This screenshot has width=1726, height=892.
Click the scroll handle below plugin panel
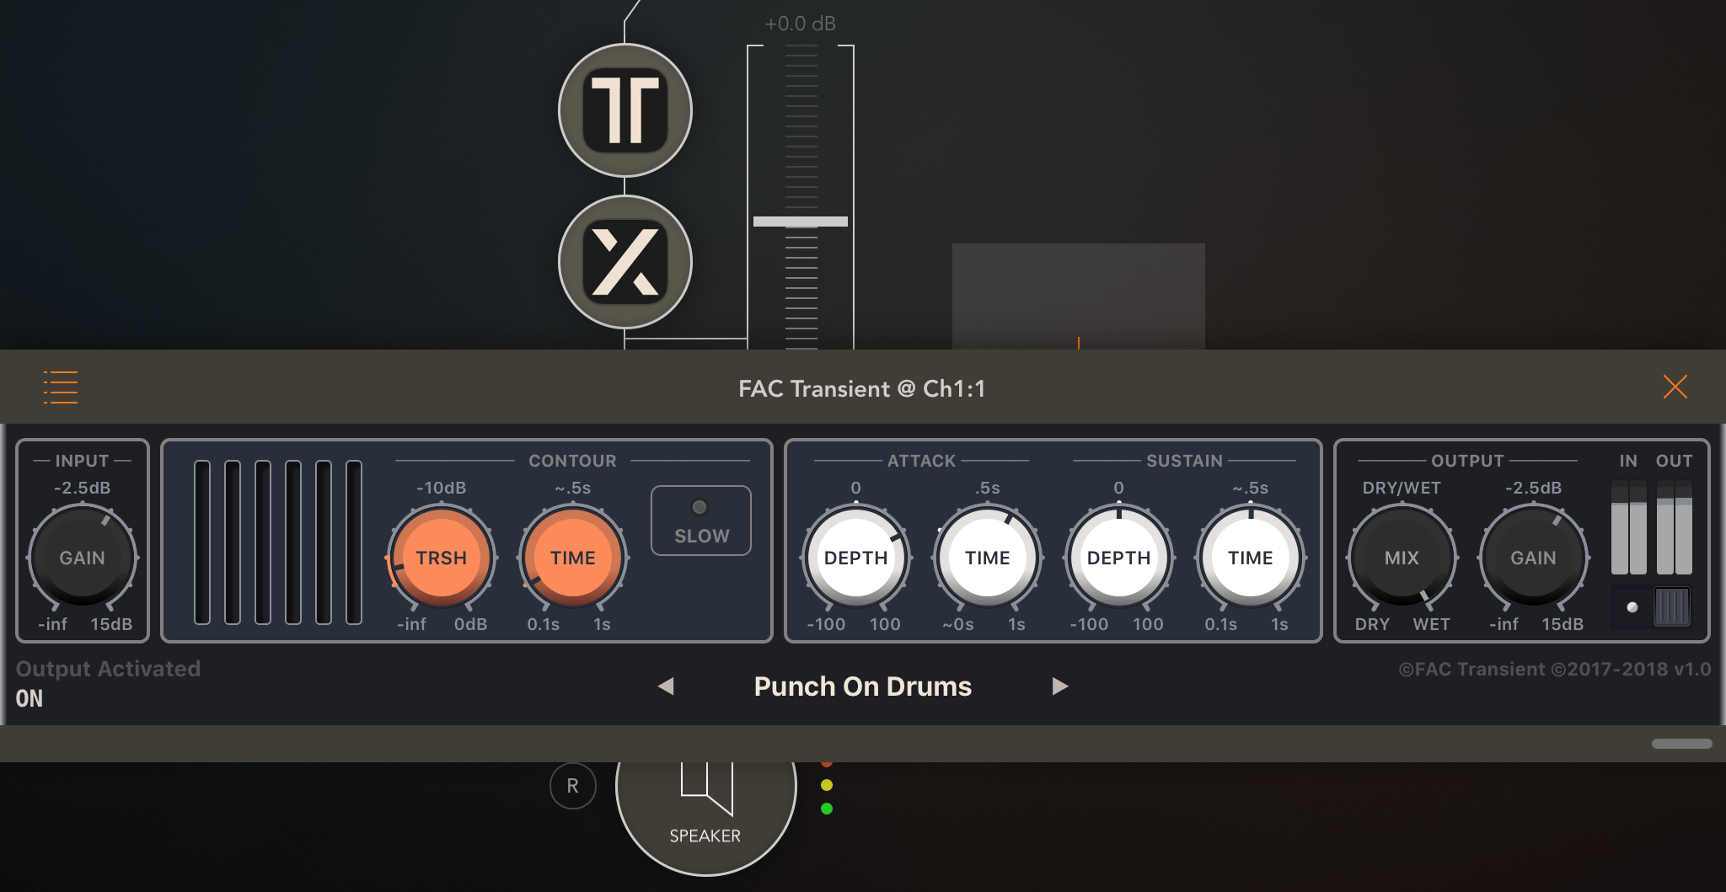coord(1682,744)
